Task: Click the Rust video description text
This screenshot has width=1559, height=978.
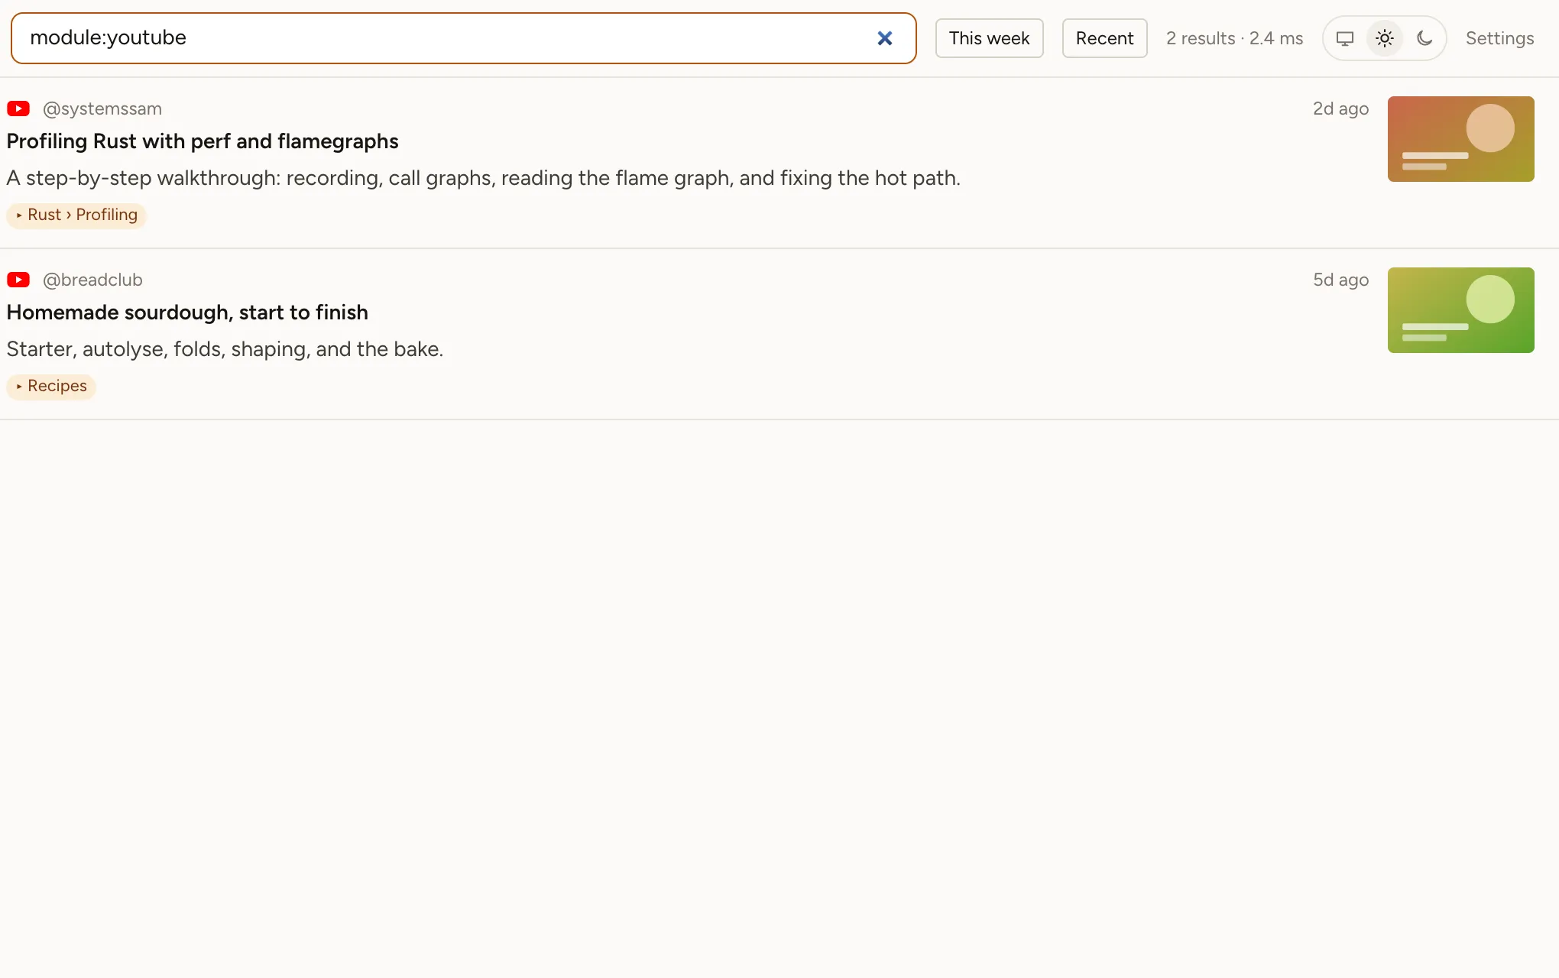Action: tap(484, 178)
